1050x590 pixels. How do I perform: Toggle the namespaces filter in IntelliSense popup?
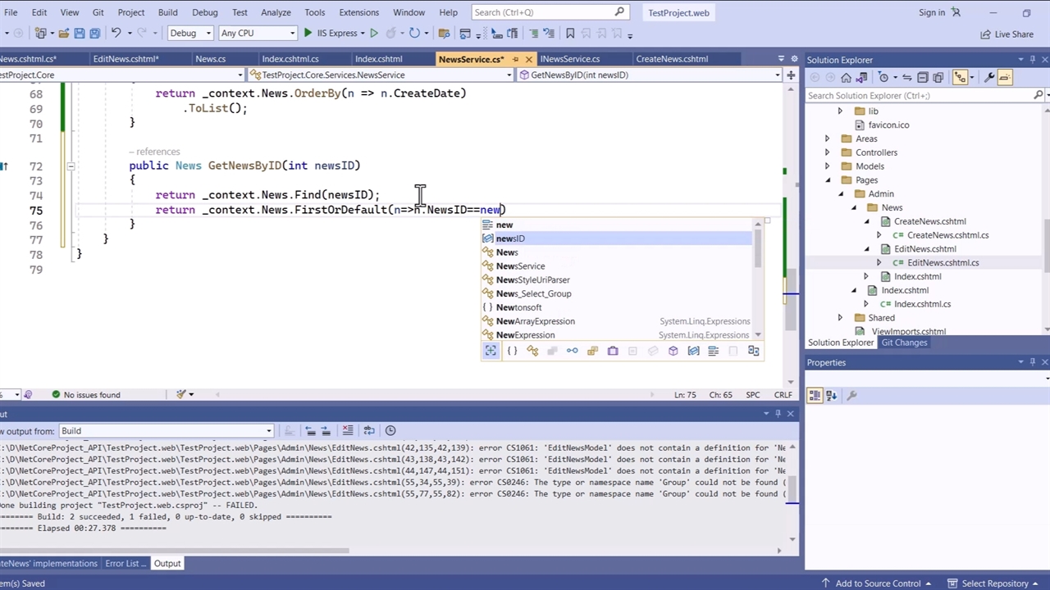(512, 351)
